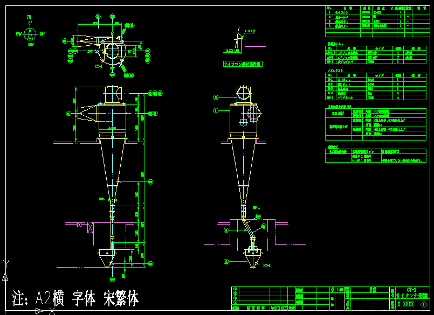Select the outlet circle atop the right elevation
The height and width of the screenshot is (315, 434).
[x=243, y=93]
